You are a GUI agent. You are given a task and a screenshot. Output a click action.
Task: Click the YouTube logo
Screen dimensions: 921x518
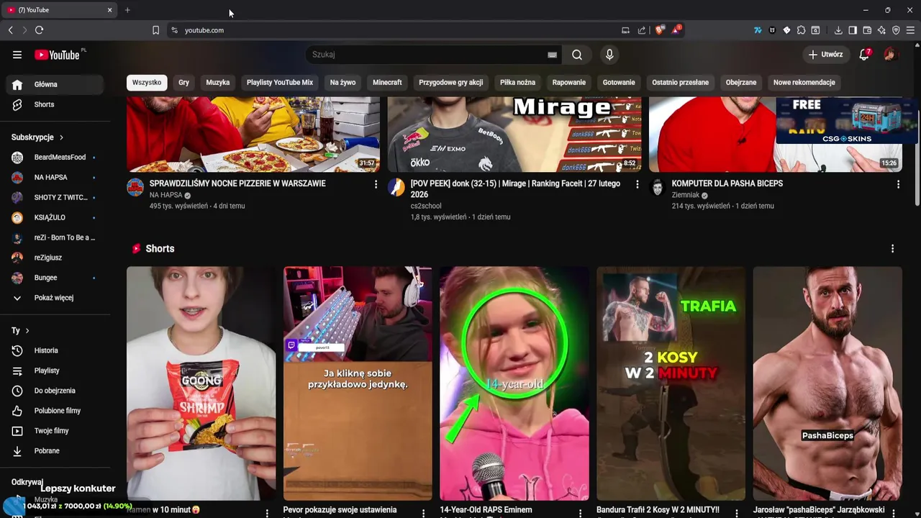click(57, 55)
